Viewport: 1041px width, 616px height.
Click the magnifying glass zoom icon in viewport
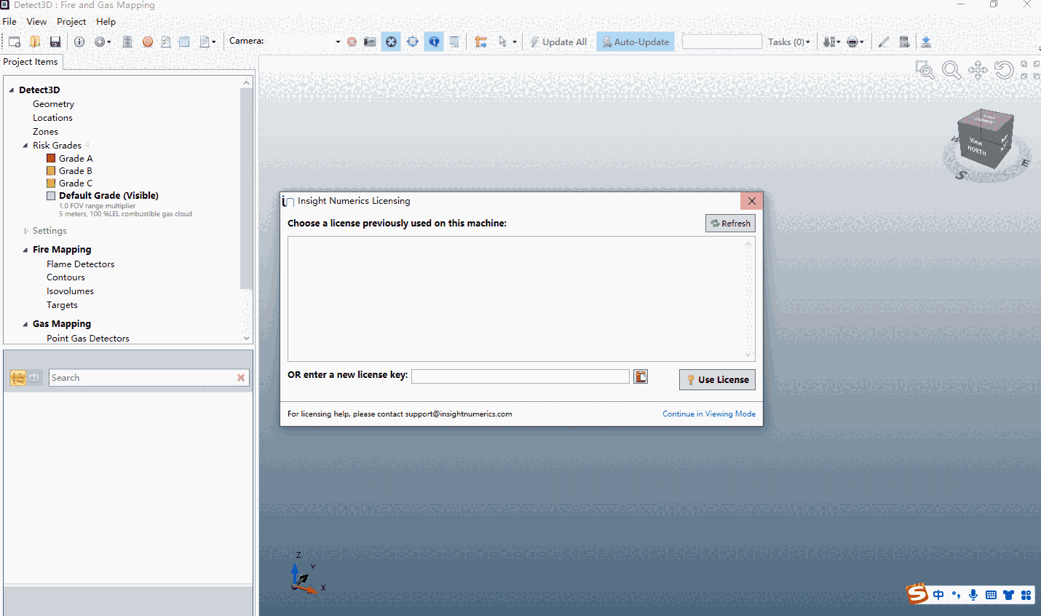[951, 70]
